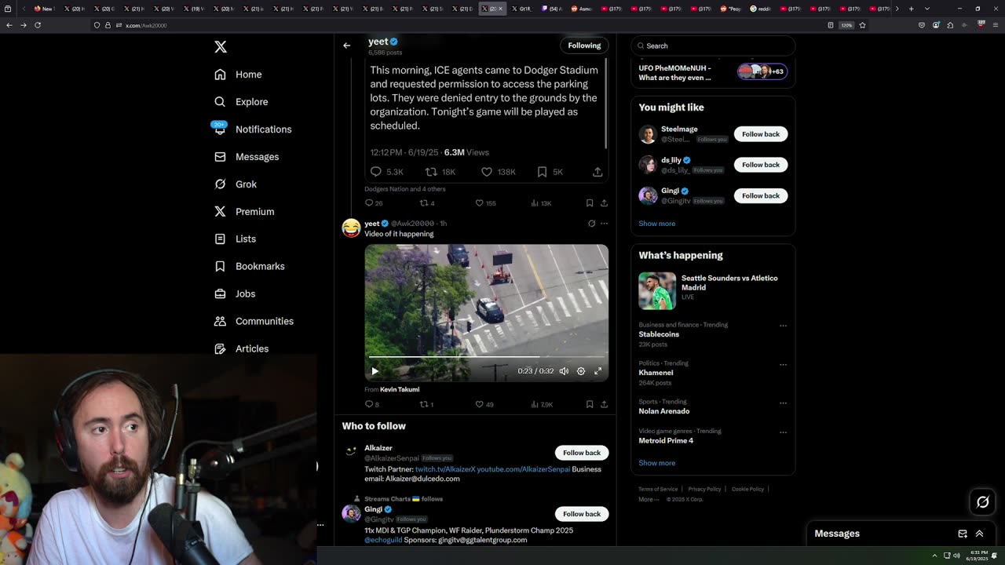Screen dimensions: 1005x565
Task: Click the Kevin Takumi source link
Action: (400, 389)
